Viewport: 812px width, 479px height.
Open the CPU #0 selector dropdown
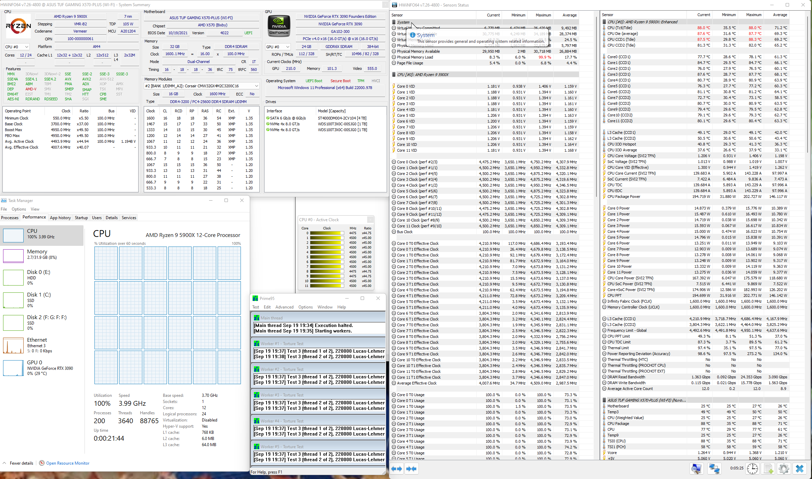point(17,47)
